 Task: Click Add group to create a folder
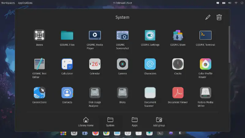point(159,122)
